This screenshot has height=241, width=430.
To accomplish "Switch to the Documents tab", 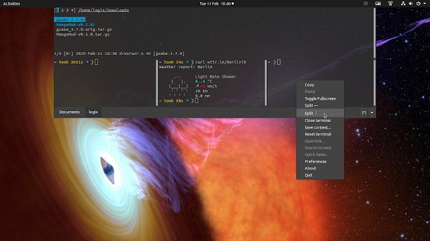I will point(69,112).
